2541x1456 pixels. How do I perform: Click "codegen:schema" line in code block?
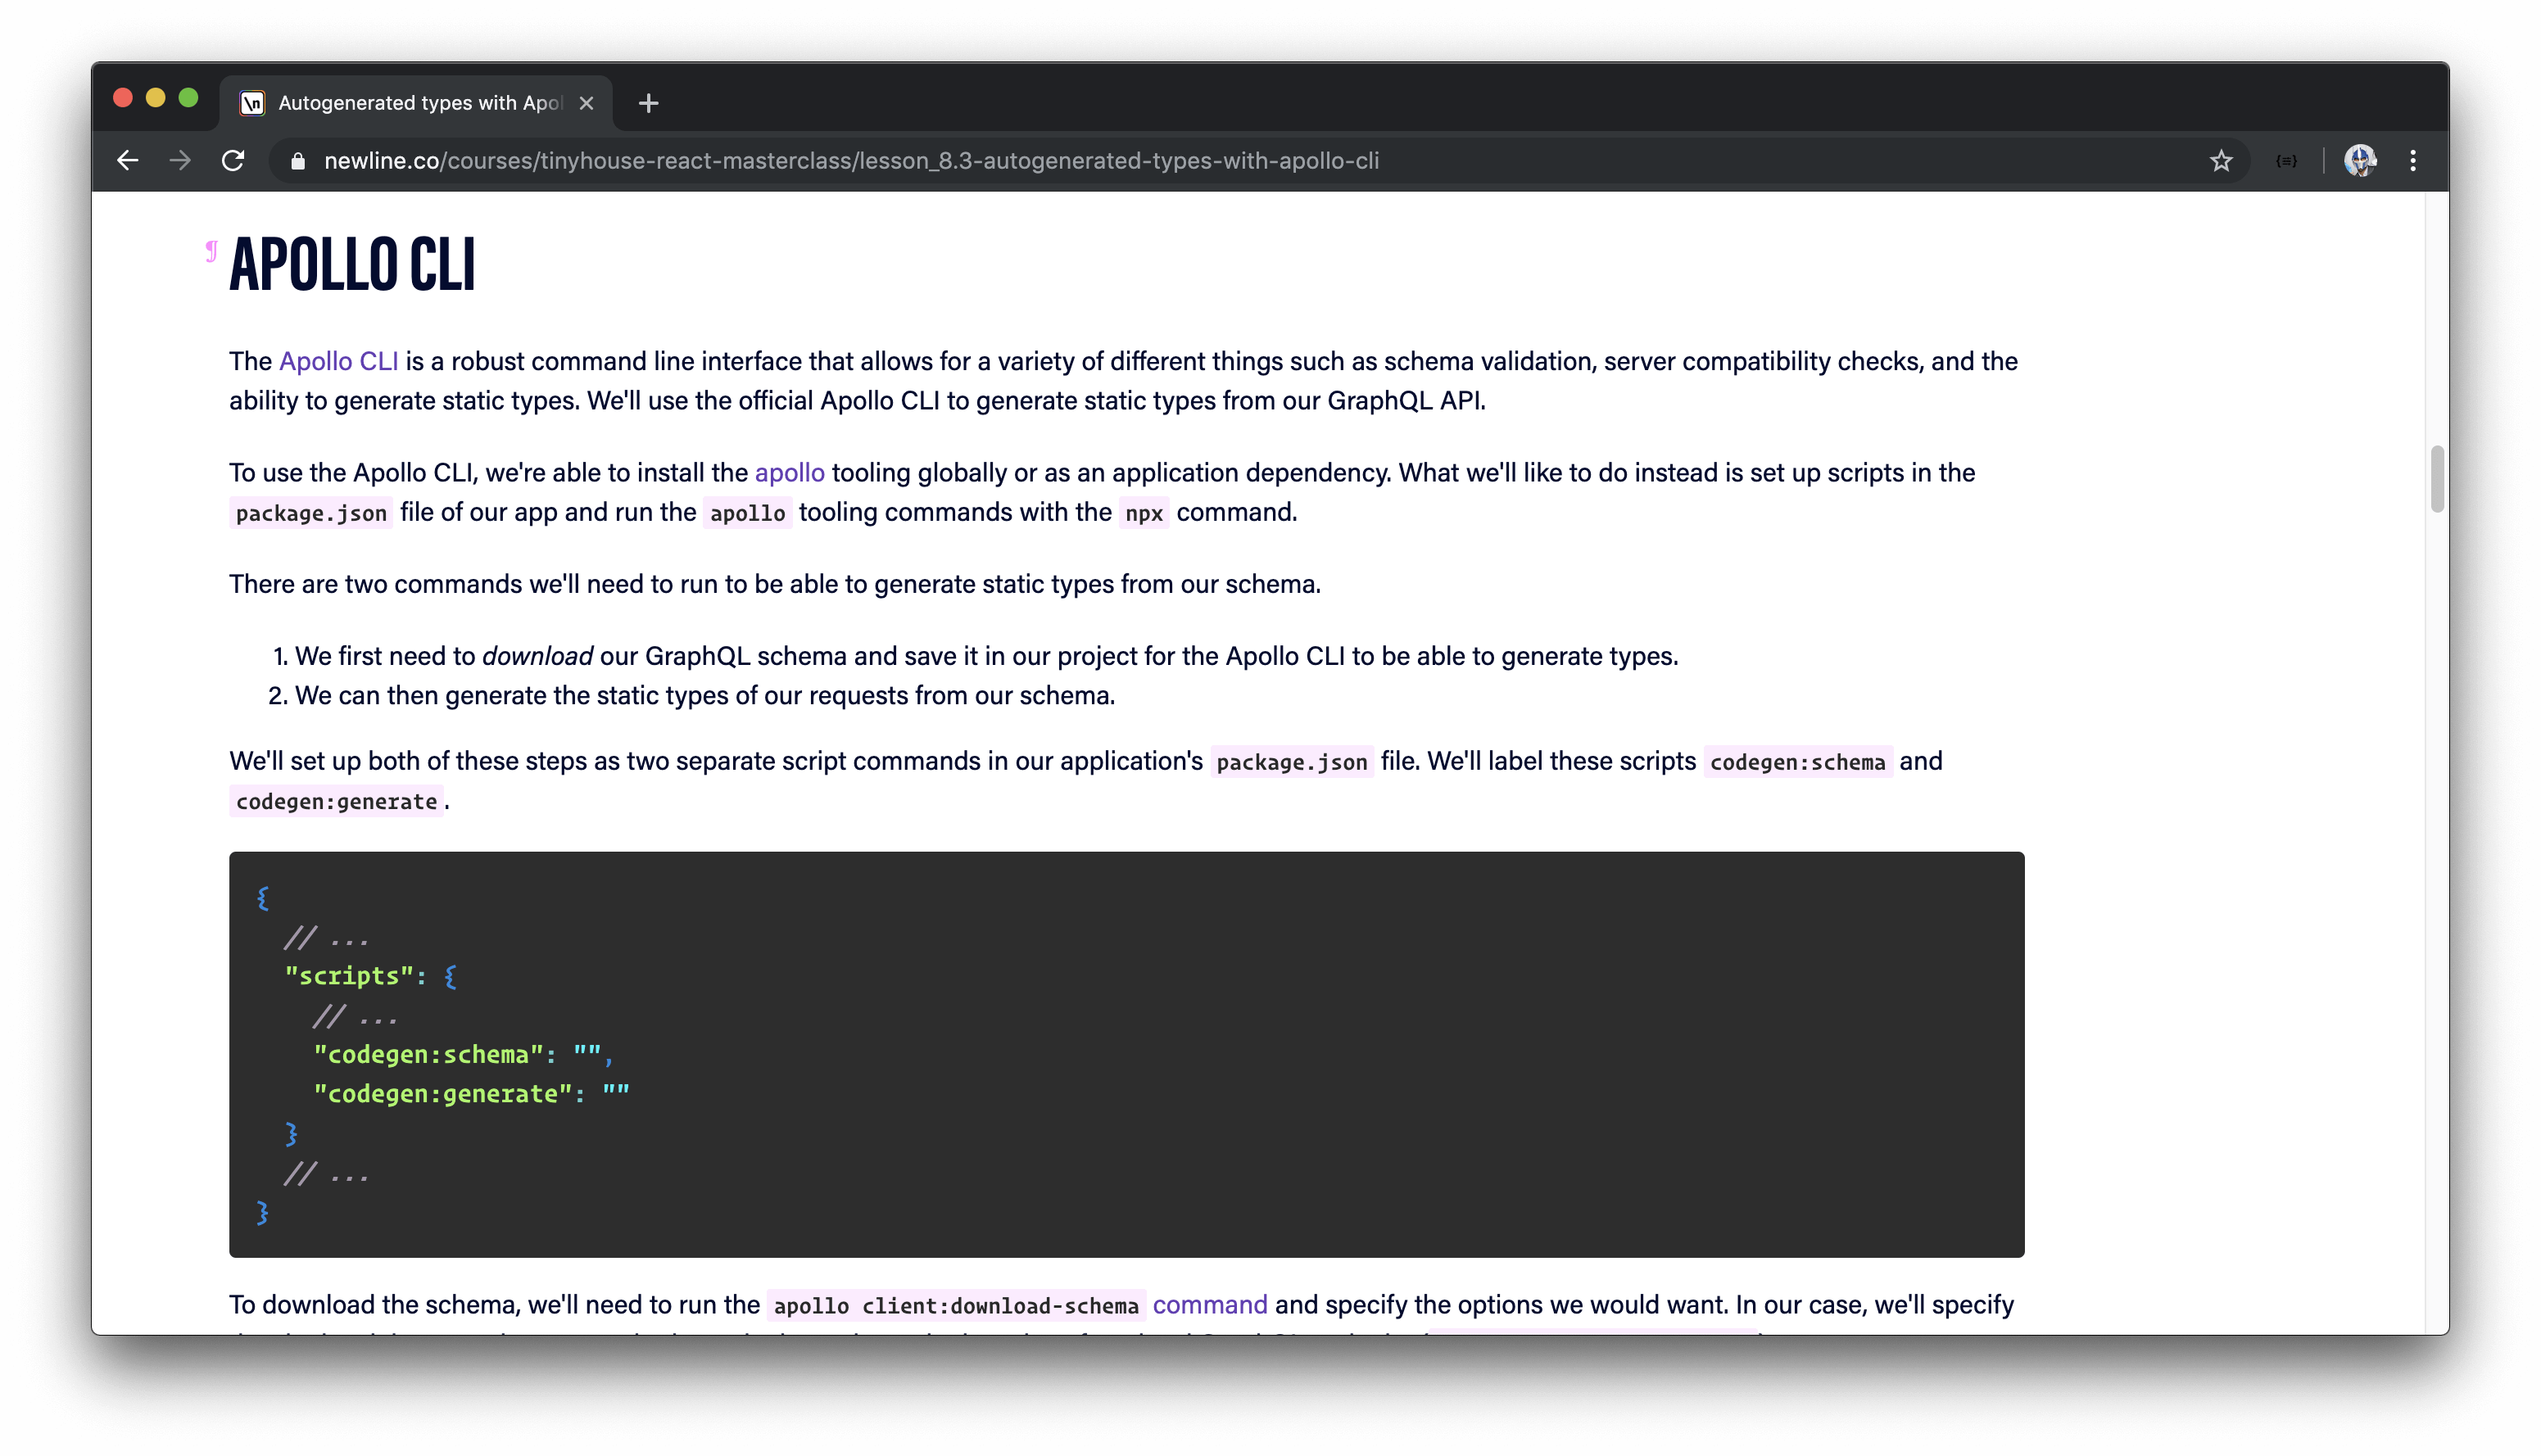click(463, 1054)
